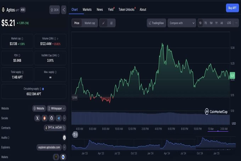The image size is (241, 161).
Task: Open explorer.aptoslabs.com explorer link
Action: tap(49, 147)
